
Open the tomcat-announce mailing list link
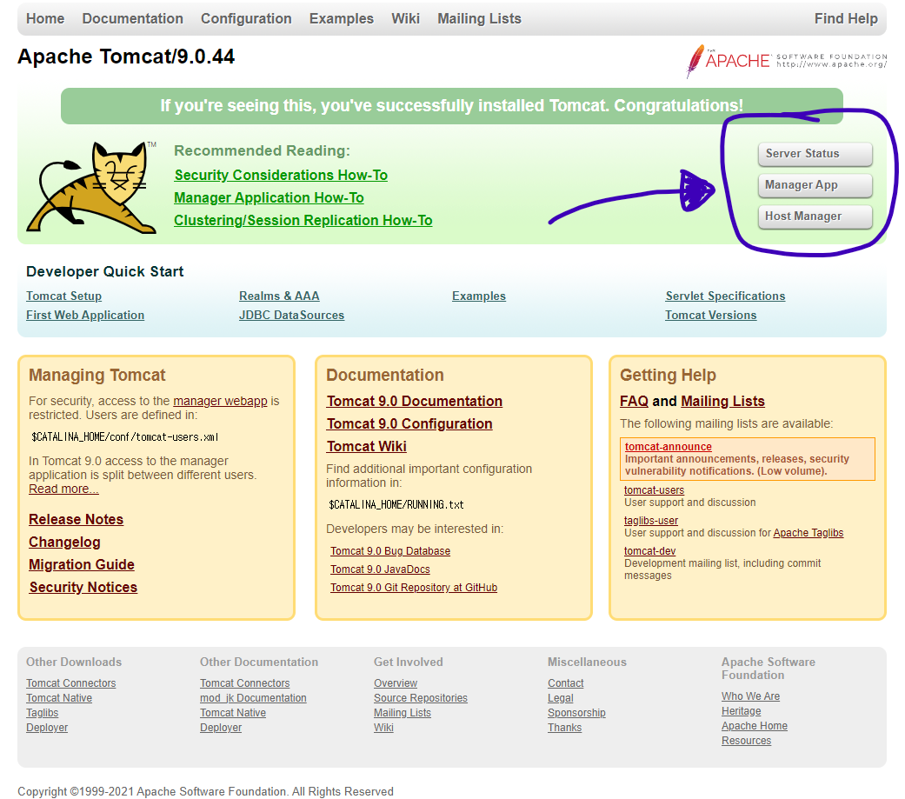[x=668, y=446]
